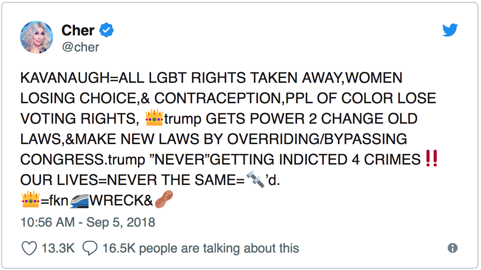Open the Cher display name link
This screenshot has height=270, width=481.
click(78, 31)
